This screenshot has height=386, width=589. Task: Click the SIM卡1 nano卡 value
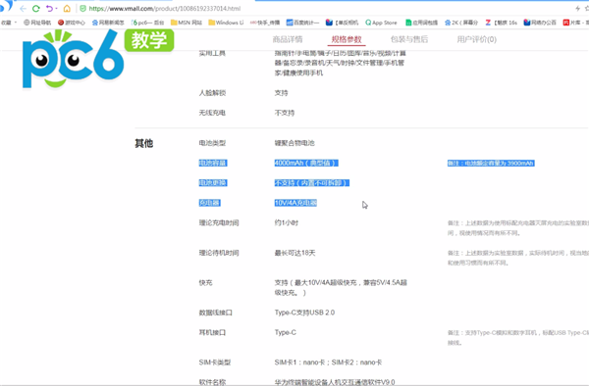[x=328, y=362]
